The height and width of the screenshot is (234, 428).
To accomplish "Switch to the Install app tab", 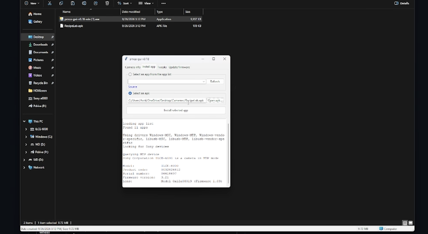I will (x=149, y=67).
